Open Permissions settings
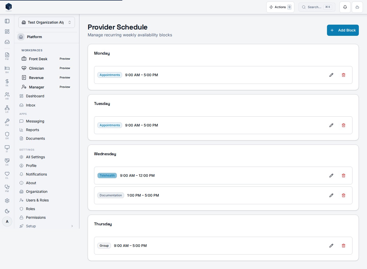The image size is (367, 269). coord(47,217)
